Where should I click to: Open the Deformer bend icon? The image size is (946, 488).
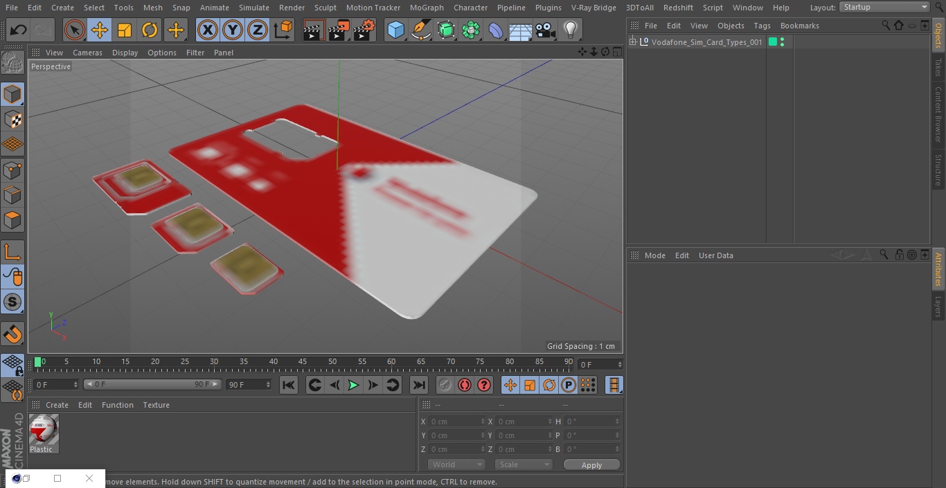(496, 30)
